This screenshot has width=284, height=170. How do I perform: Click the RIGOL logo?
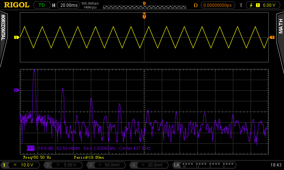[17, 5]
